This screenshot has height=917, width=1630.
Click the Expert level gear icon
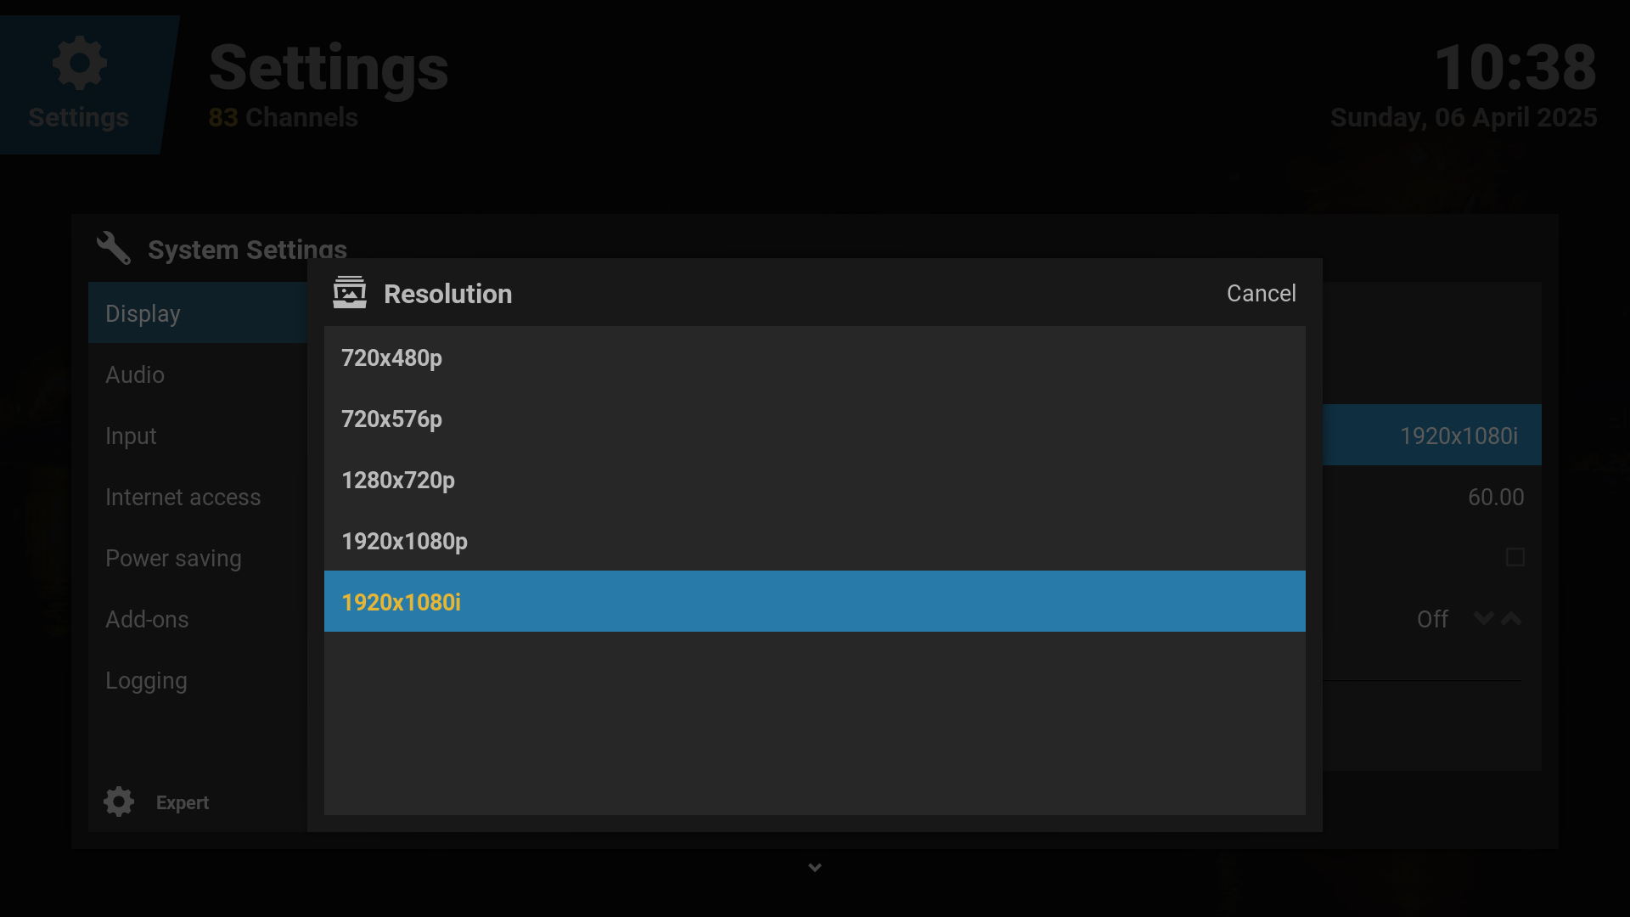point(119,802)
